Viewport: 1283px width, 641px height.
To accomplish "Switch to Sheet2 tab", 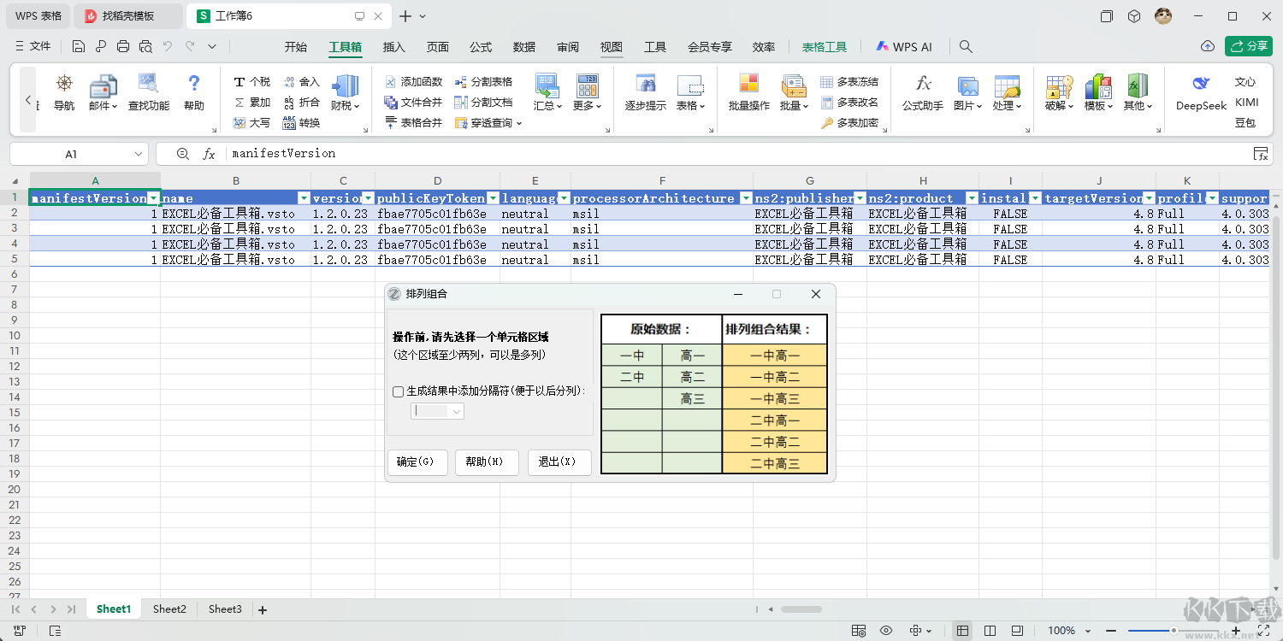I will point(169,609).
